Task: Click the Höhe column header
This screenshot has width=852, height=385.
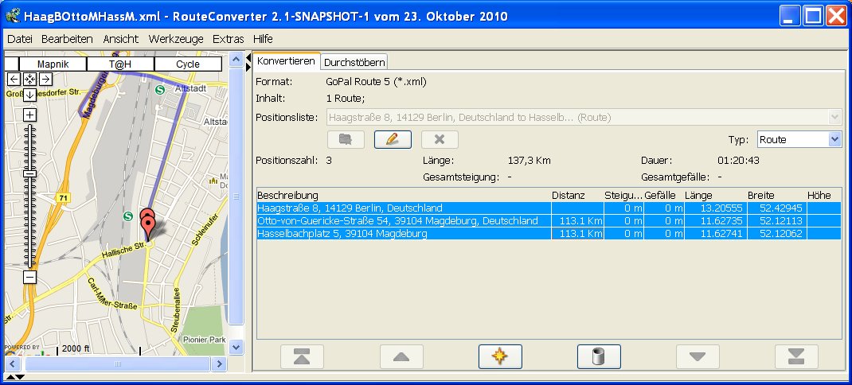Action: [x=824, y=195]
